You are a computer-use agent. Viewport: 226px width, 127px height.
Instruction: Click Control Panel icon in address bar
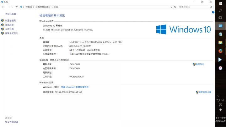pos(21,7)
